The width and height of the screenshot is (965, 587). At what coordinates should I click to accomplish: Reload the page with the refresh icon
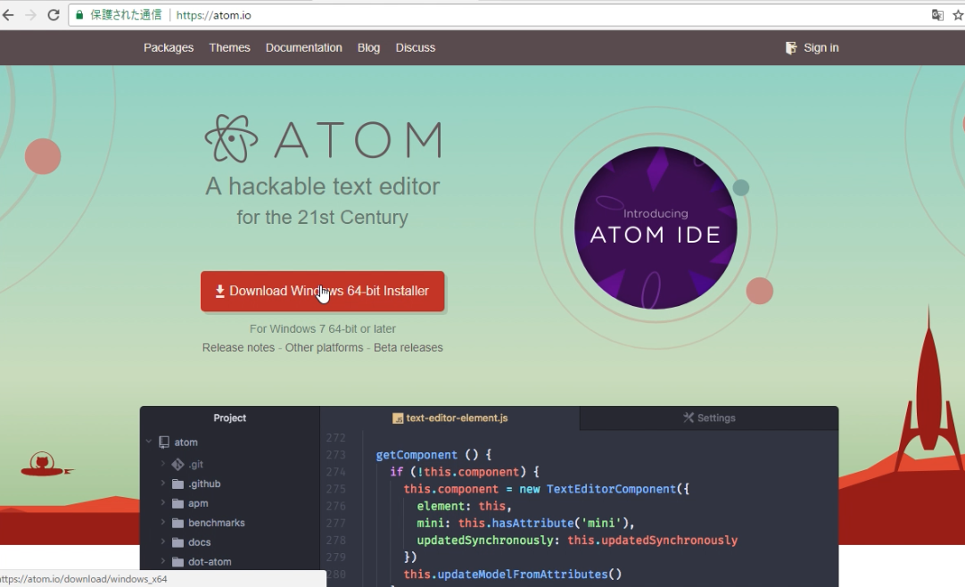coord(54,15)
